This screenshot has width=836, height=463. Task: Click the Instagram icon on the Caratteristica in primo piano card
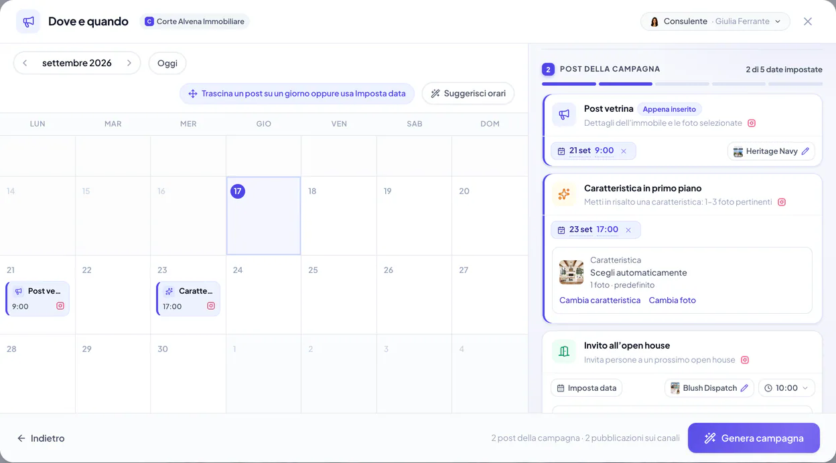pos(781,202)
